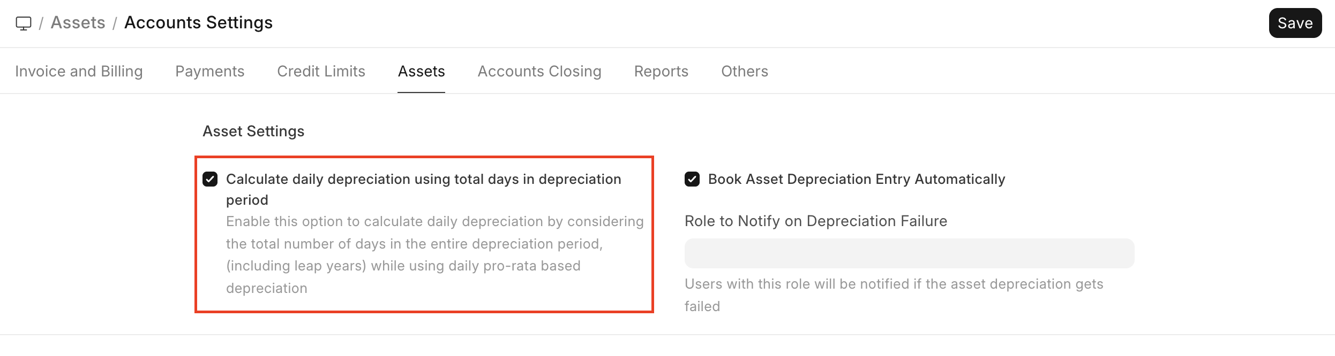The image size is (1335, 356).
Task: Uncheck the daily depreciation calculation checkbox
Action: (x=210, y=179)
